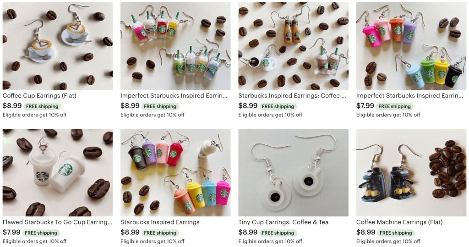This screenshot has width=469, height=247.
Task: View the Tiny Cup Earrings photo
Action: [x=294, y=173]
